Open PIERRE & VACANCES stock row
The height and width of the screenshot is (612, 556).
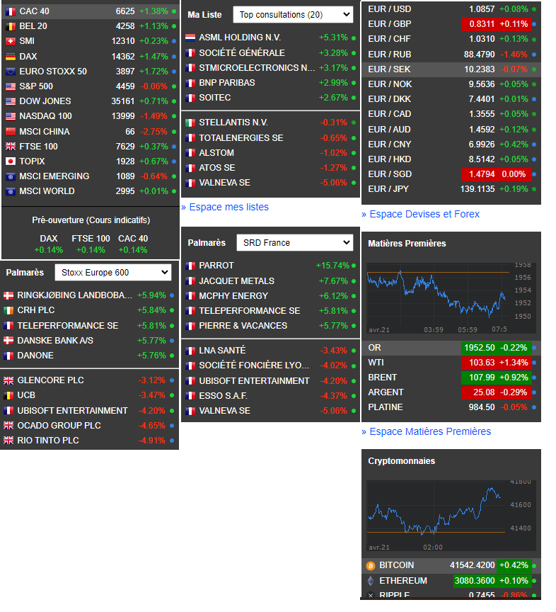pyautogui.click(x=271, y=326)
